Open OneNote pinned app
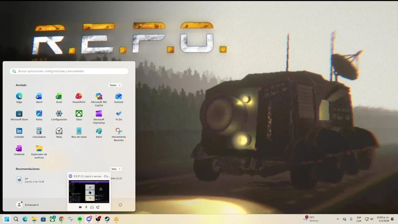 (x=19, y=150)
